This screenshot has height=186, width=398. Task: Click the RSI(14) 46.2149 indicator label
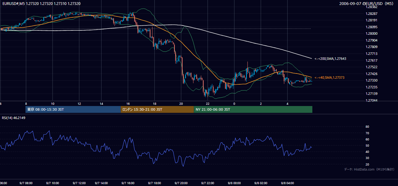coord(13,118)
